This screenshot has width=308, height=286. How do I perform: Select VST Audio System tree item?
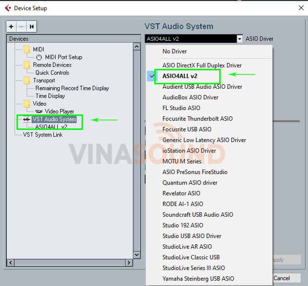pos(54,119)
